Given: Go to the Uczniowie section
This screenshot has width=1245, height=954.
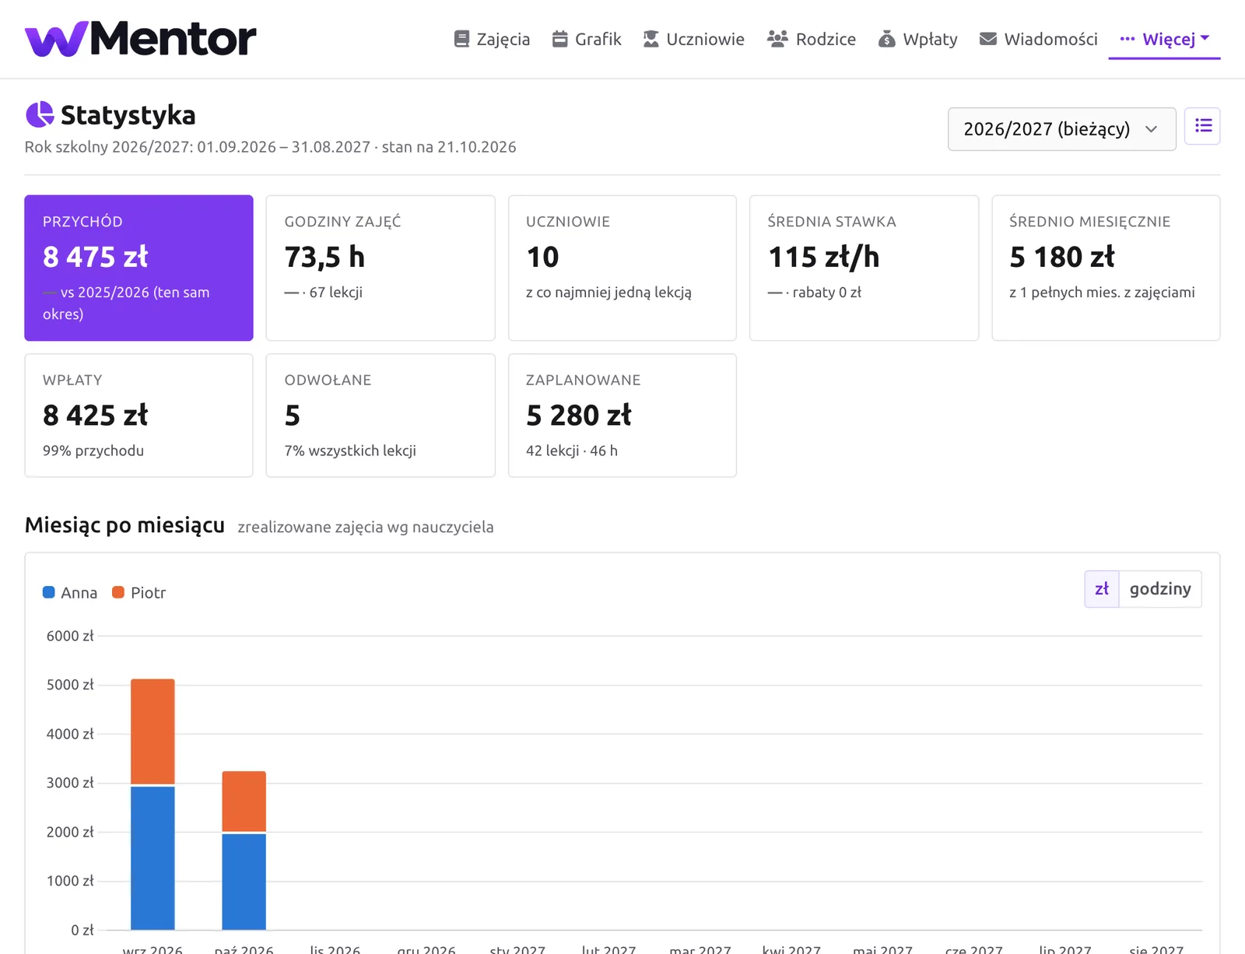Looking at the screenshot, I should 693,39.
